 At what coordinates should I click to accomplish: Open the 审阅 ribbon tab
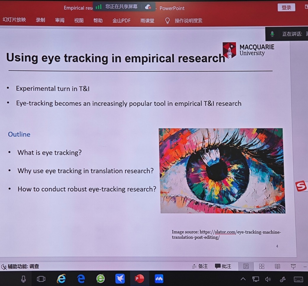pos(59,20)
